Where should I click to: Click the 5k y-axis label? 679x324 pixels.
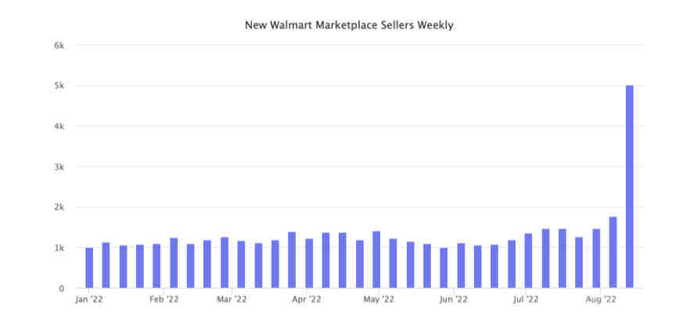(59, 86)
